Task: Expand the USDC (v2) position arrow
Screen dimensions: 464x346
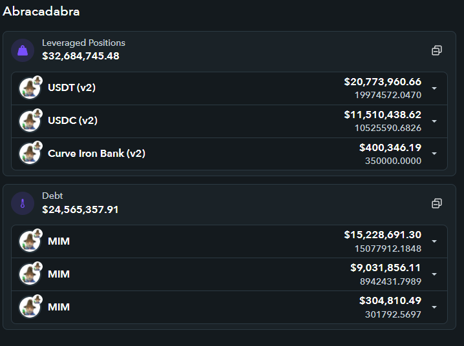Action: click(434, 121)
